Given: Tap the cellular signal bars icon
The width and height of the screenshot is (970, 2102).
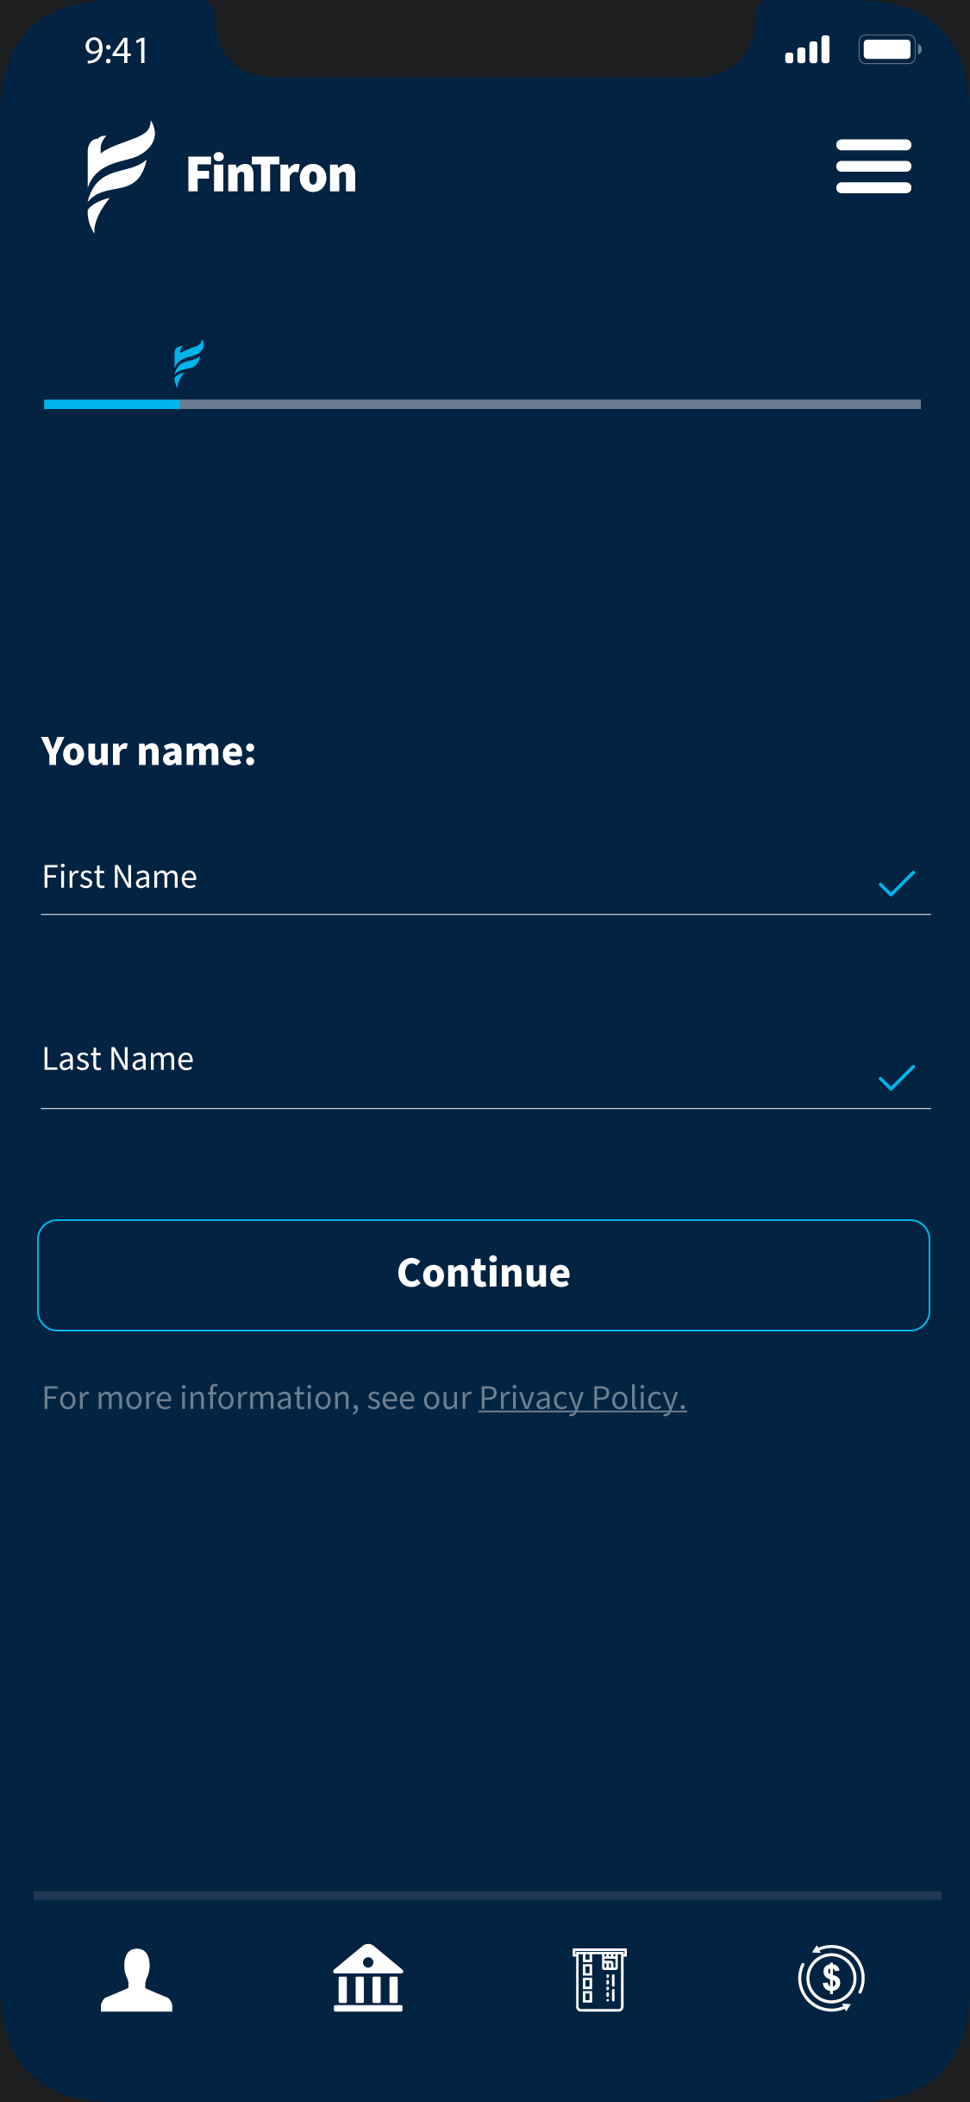Looking at the screenshot, I should pyautogui.click(x=807, y=50).
